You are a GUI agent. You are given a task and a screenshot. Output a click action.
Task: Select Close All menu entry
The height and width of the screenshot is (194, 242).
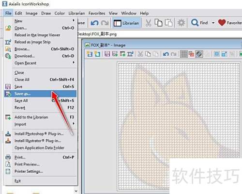click(x=40, y=80)
